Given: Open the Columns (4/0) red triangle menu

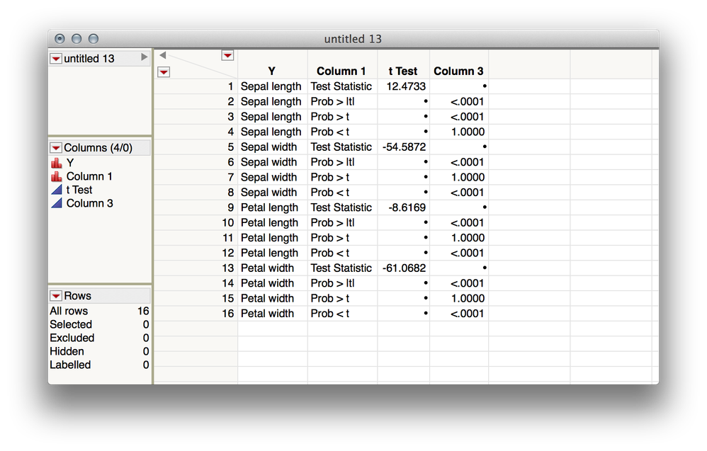Looking at the screenshot, I should click(56, 148).
